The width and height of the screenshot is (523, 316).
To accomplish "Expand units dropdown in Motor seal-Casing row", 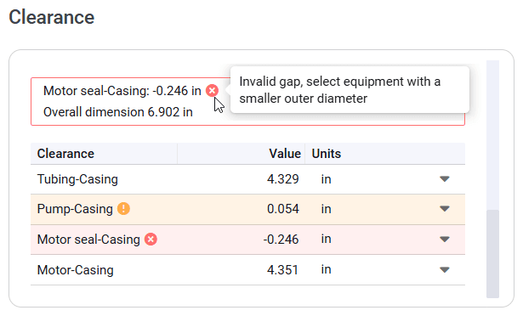I will pyautogui.click(x=445, y=239).
